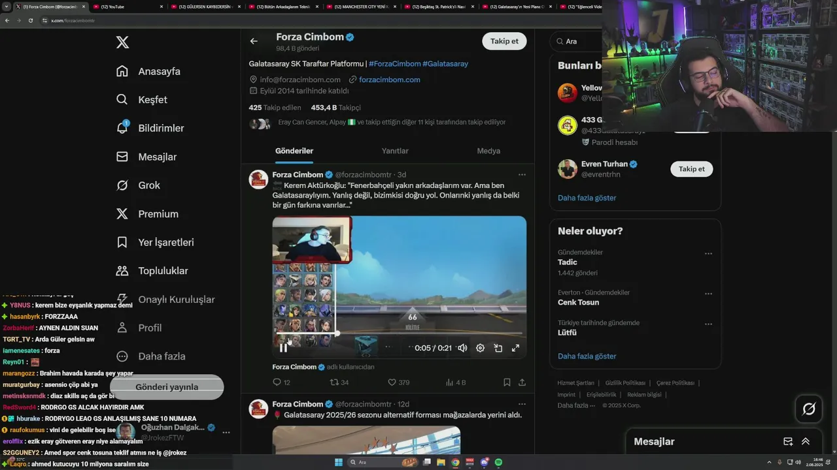
Task: Compose new message in Mesajlar drawer
Action: 788,442
